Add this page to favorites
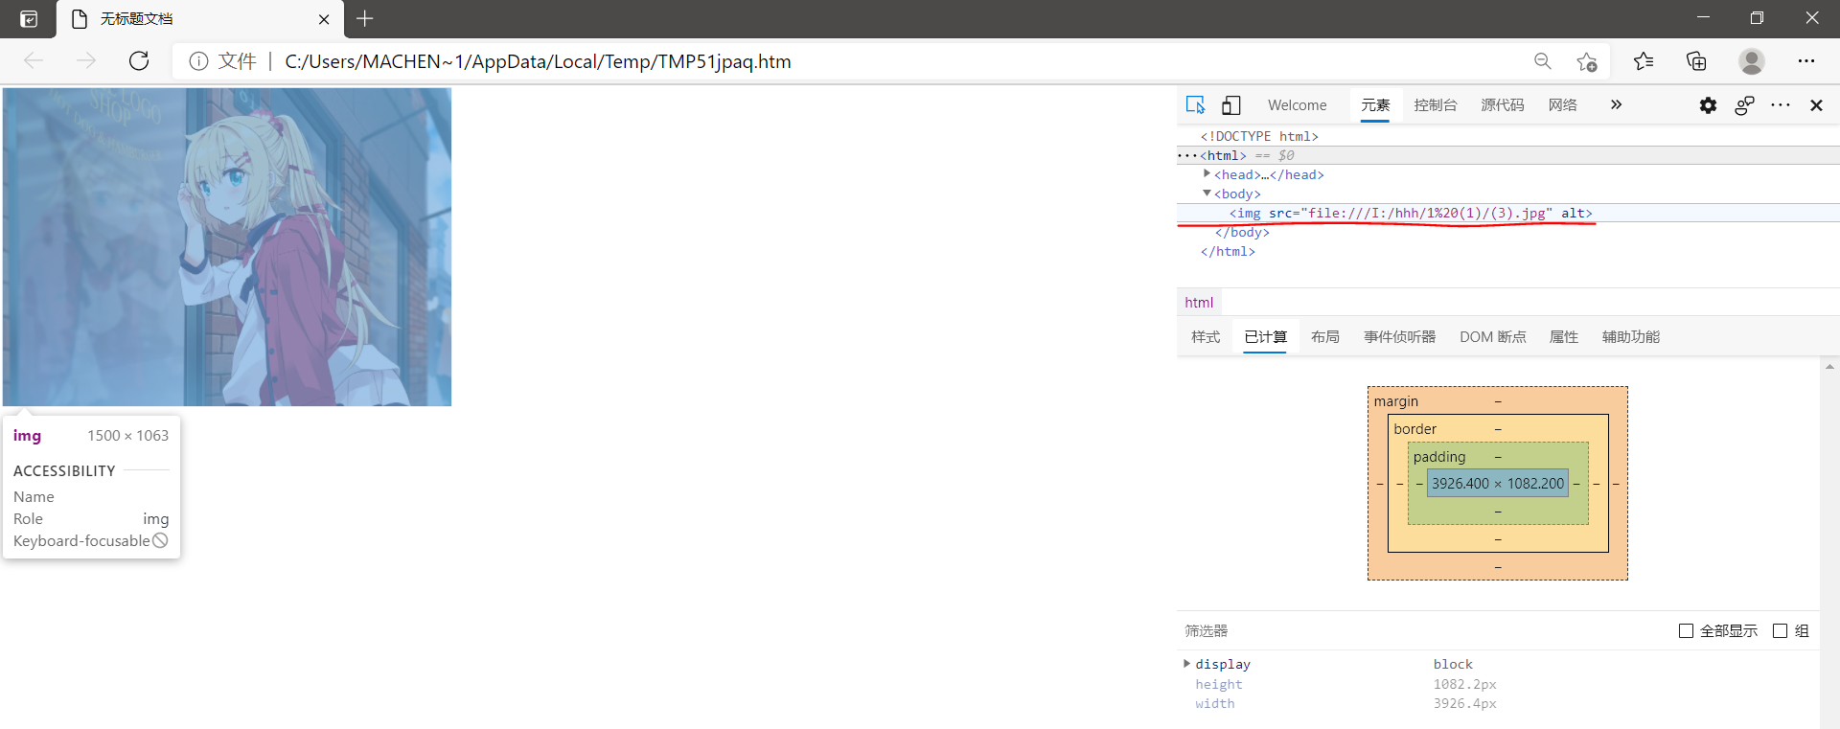This screenshot has width=1840, height=729. [x=1587, y=61]
